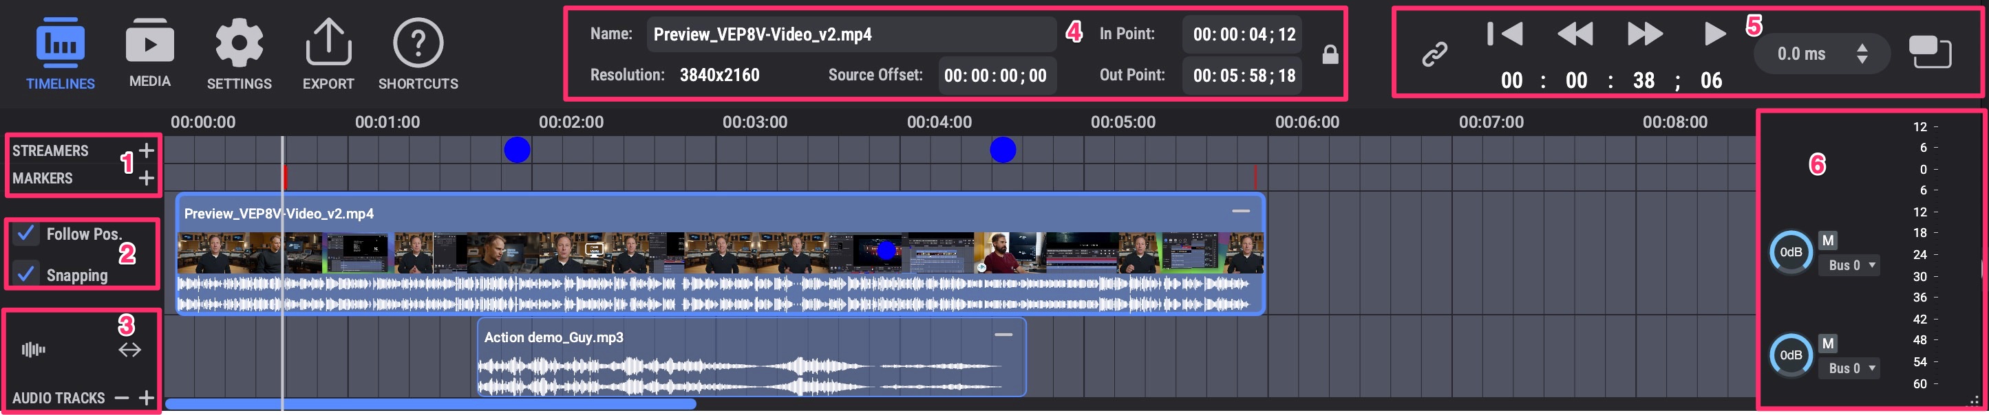Viewport: 1989px width, 415px height.
Task: Open the lower Bus 0 dropdown
Action: point(1850,369)
